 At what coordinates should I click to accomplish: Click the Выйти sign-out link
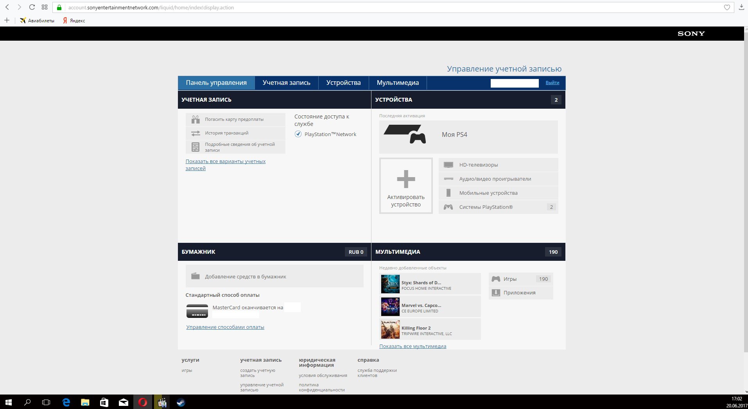[x=552, y=83]
